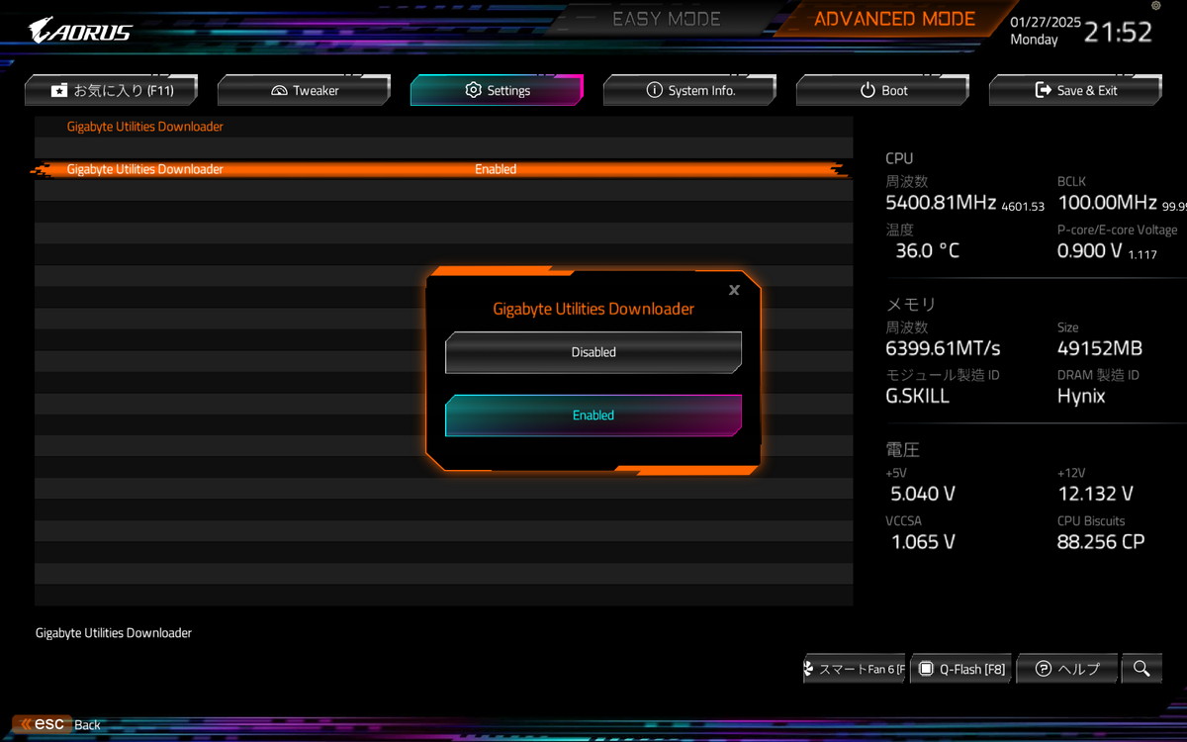Screen dimensions: 1187x742
Task: Switch to the Tweaker tab
Action: [304, 90]
